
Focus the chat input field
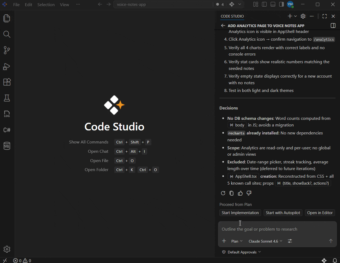point(277,229)
